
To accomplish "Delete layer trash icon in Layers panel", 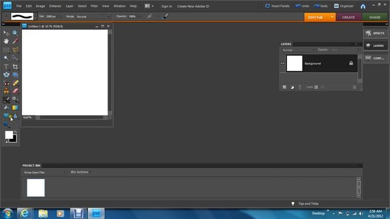I will [355, 87].
